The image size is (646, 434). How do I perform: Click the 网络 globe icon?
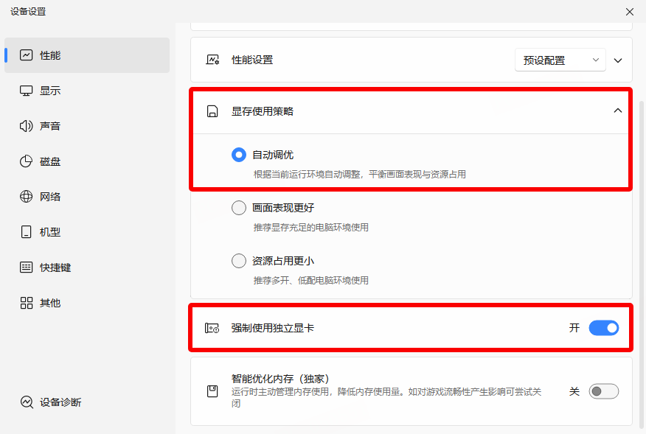pos(27,197)
